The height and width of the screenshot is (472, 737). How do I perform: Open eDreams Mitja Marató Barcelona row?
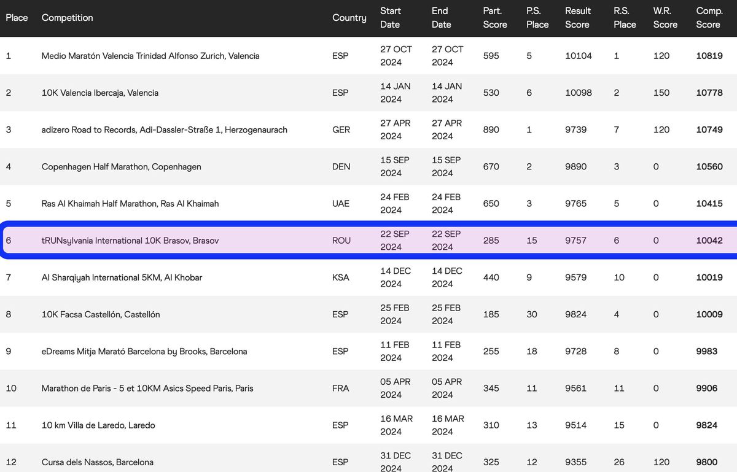click(144, 351)
